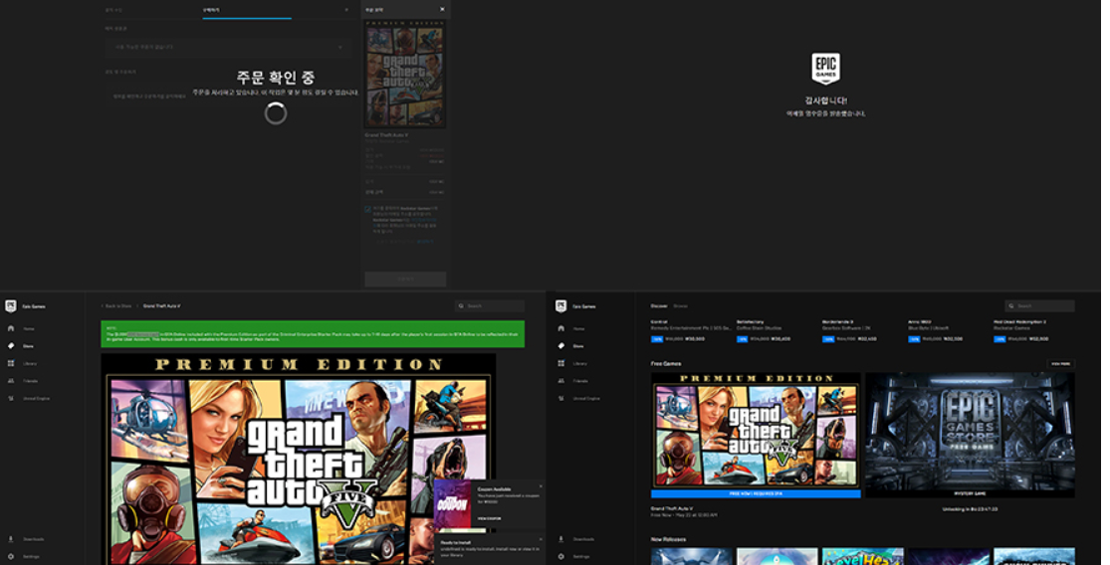Click GTA V cover art in checkout summary
Viewport: 1110px width, 565px height.
(x=405, y=74)
